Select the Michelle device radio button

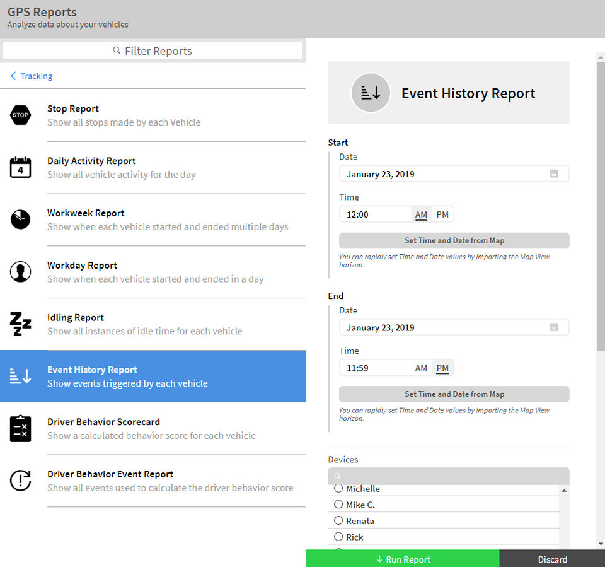(338, 488)
